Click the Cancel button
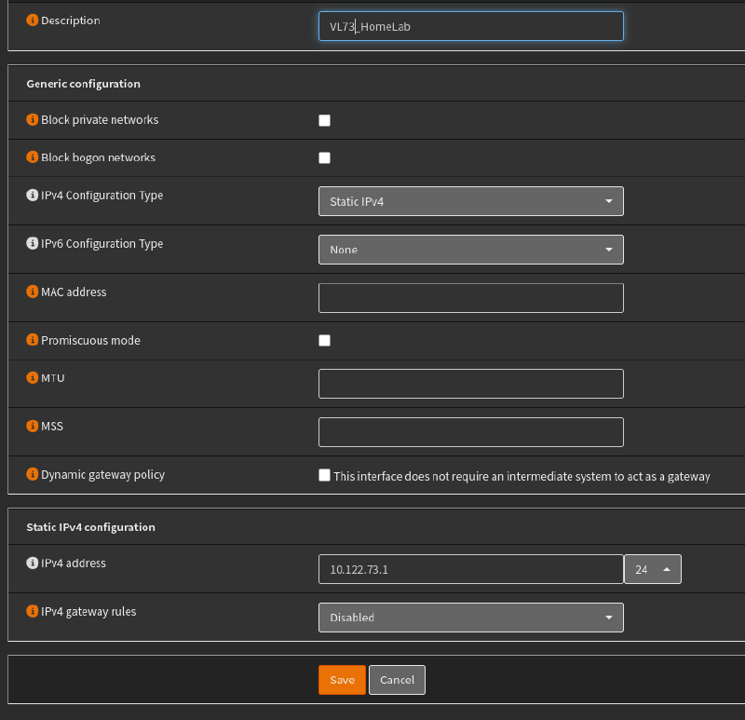The image size is (745, 720). 398,680
